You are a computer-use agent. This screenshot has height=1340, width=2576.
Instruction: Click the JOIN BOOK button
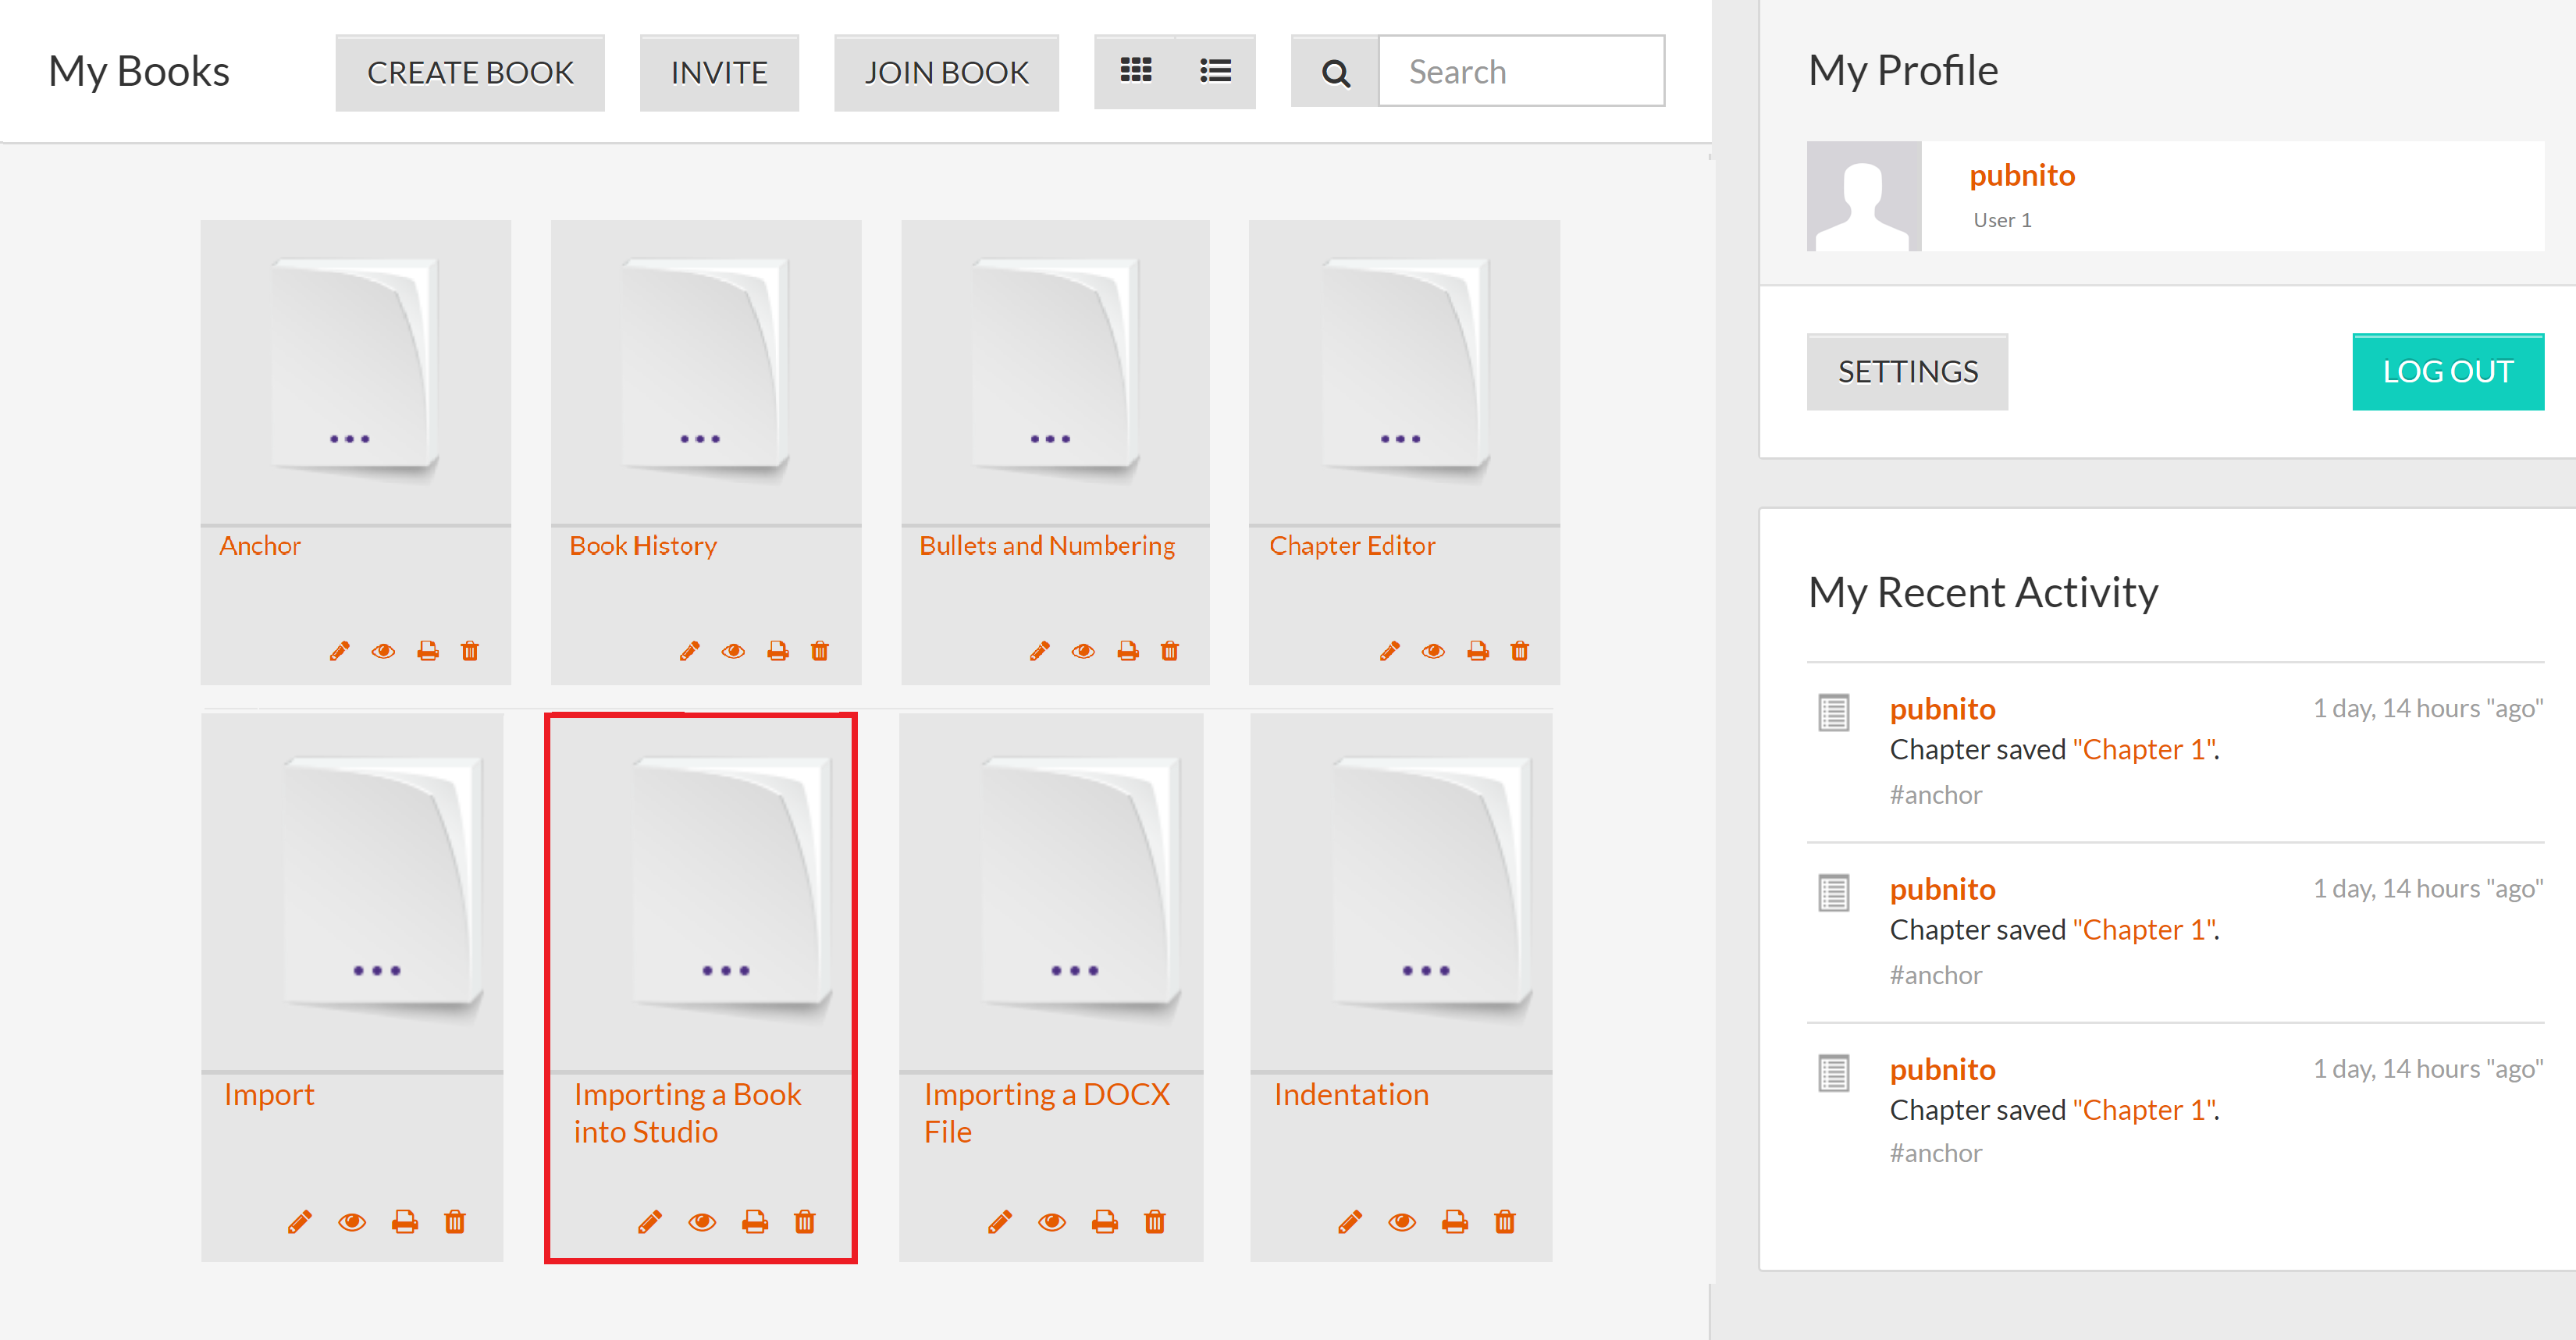[945, 73]
